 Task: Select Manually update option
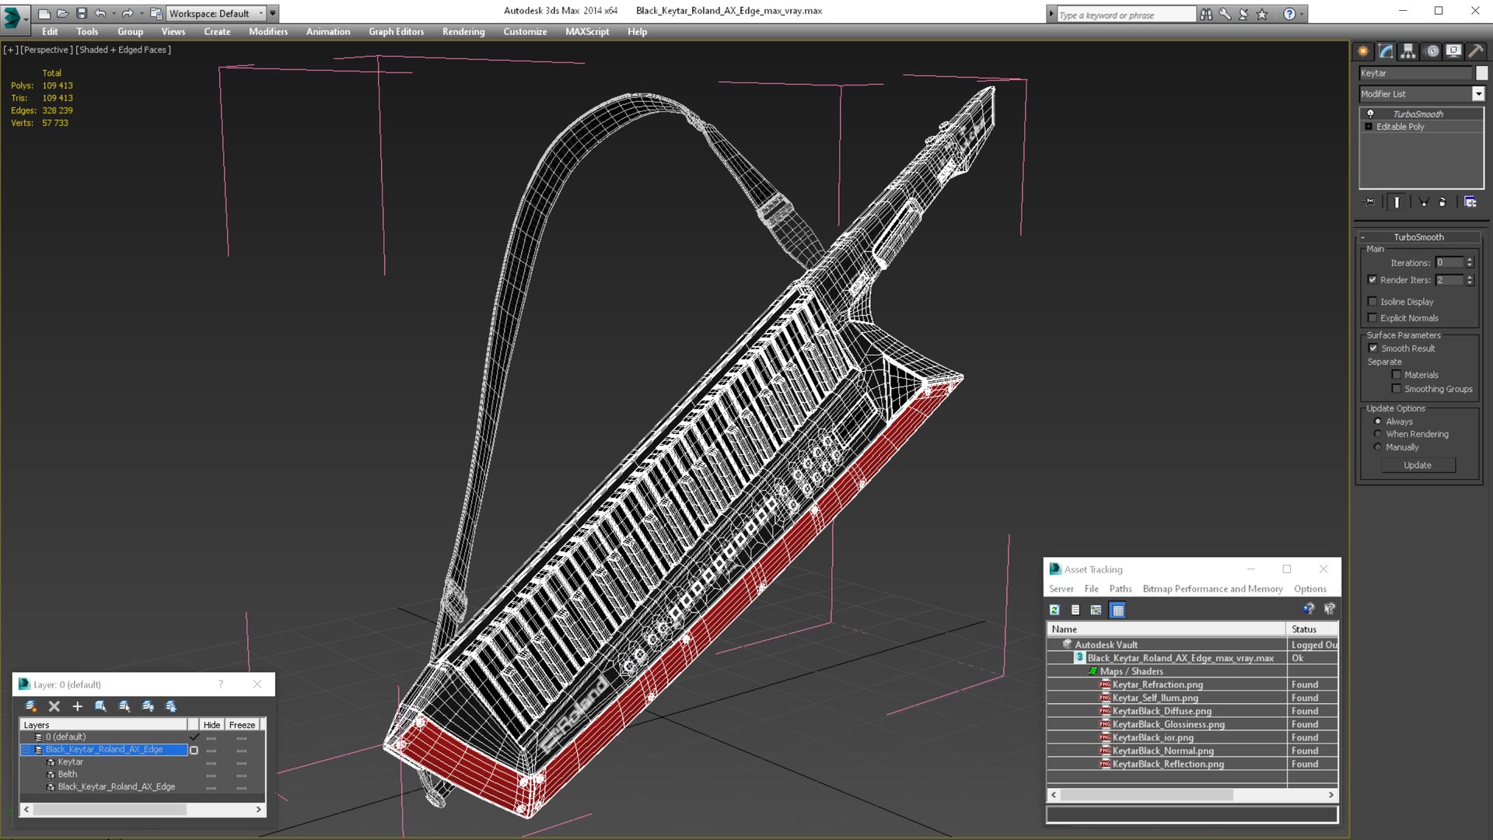1378,447
